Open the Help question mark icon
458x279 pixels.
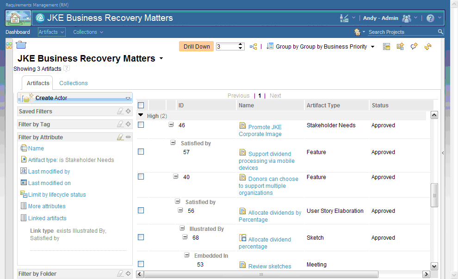(430, 18)
